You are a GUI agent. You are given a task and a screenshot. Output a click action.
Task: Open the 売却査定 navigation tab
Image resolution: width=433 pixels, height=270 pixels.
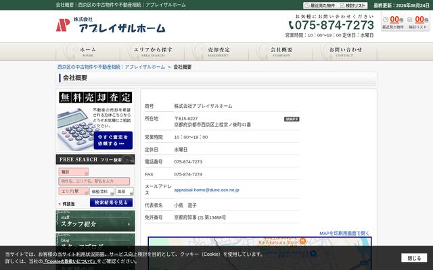coord(216,51)
